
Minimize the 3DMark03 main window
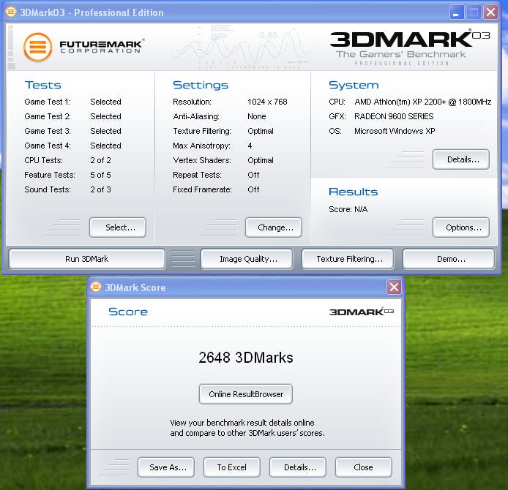click(x=457, y=12)
